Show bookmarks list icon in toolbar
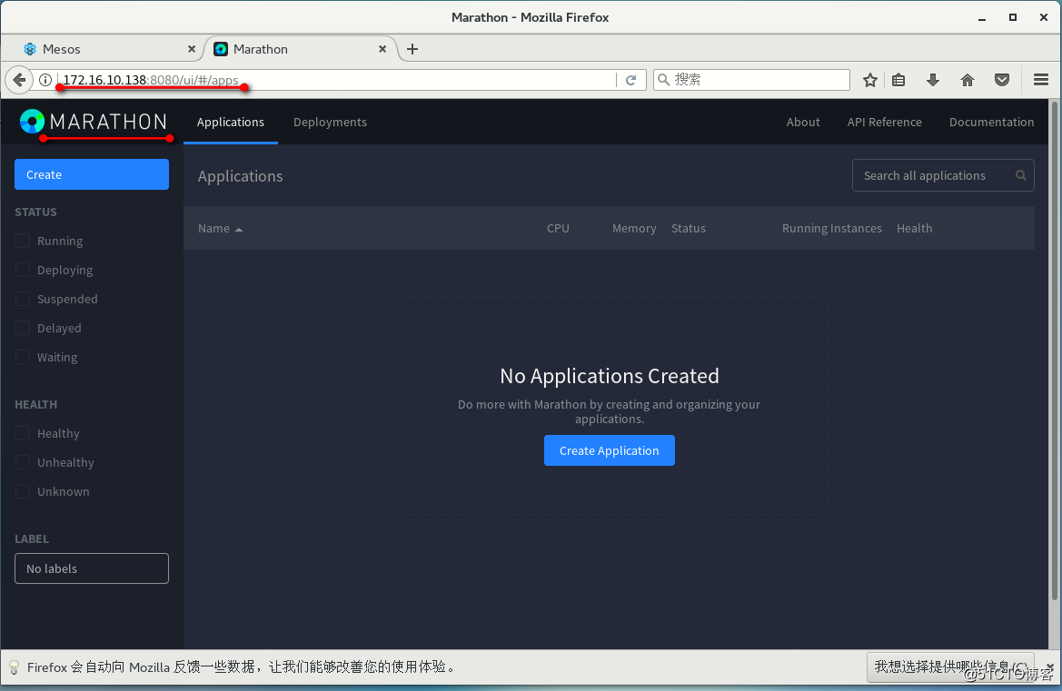 [898, 80]
